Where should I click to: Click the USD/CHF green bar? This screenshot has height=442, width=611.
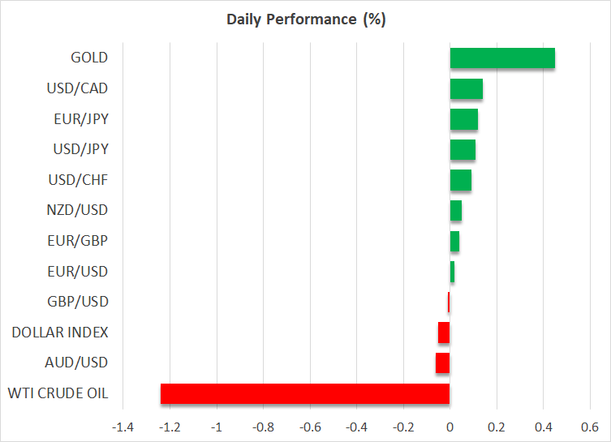point(460,180)
